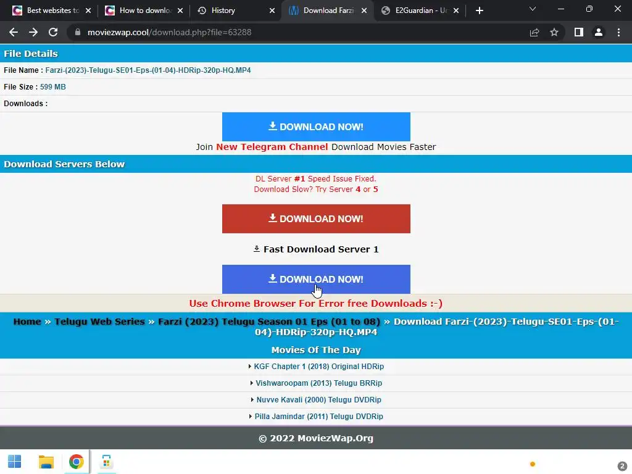Screen dimensions: 632x474
Task: Close the 'Download Farzi' tab
Action: [364, 10]
